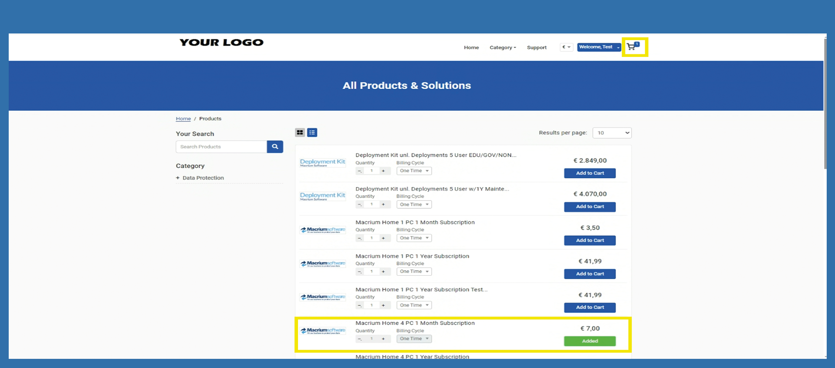Viewport: 835px width, 368px height.
Task: Switch to list view layout
Action: pos(312,133)
